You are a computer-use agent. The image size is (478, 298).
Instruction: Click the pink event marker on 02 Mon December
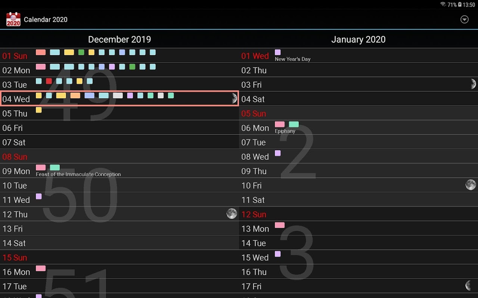pyautogui.click(x=41, y=67)
